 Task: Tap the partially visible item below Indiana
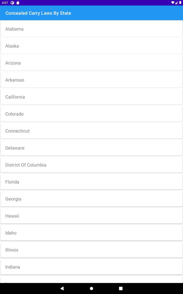[x=91, y=280]
